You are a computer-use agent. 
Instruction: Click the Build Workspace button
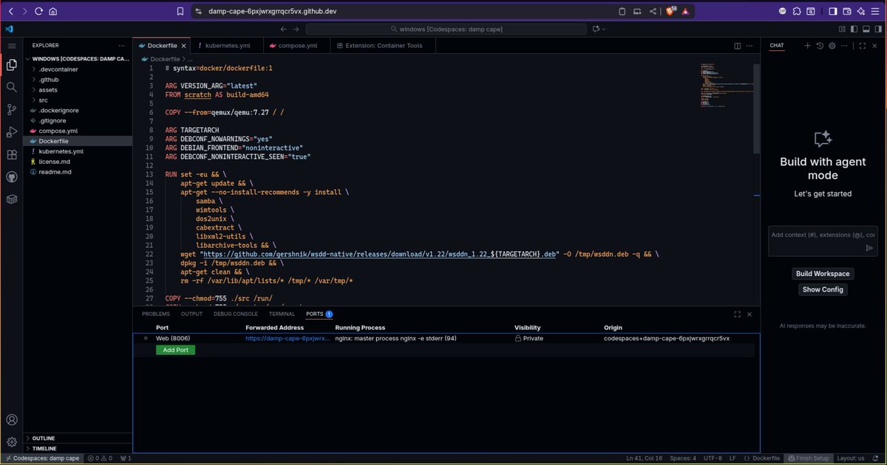coord(823,274)
